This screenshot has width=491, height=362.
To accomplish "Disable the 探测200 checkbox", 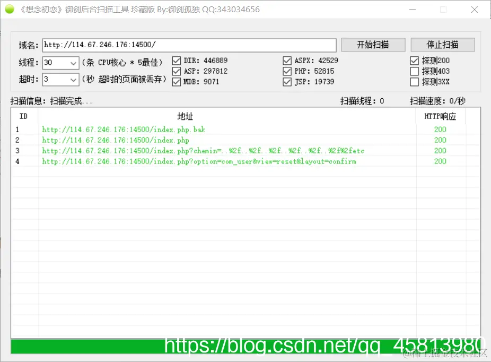I will pos(414,61).
